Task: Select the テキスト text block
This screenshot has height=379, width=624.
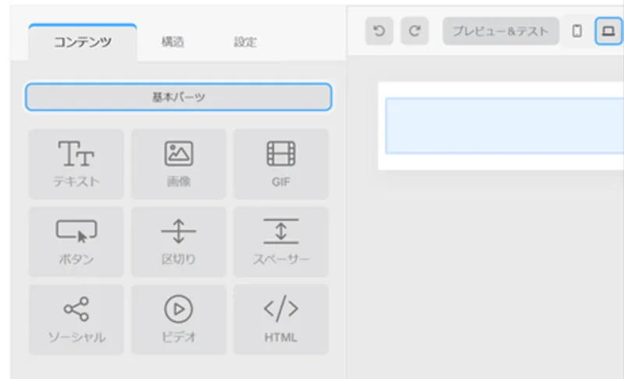Action: [x=76, y=164]
